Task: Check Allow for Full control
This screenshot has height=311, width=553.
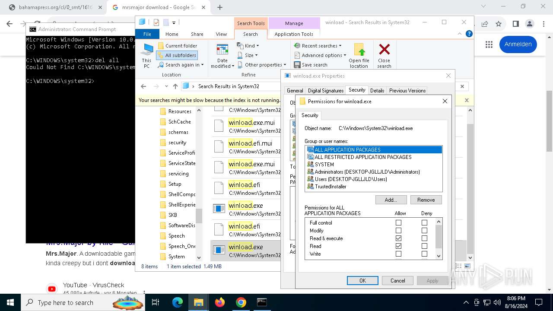Action: click(x=398, y=223)
